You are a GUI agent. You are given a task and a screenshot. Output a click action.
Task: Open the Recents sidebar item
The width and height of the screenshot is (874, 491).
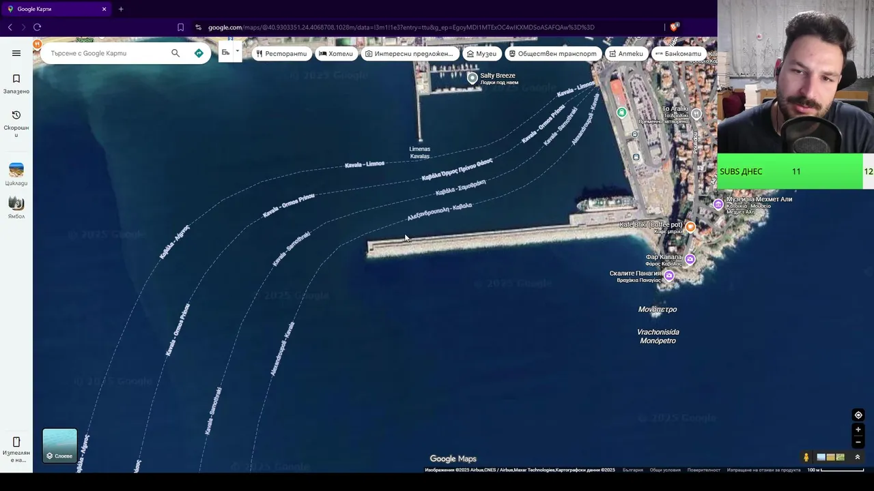pos(16,123)
